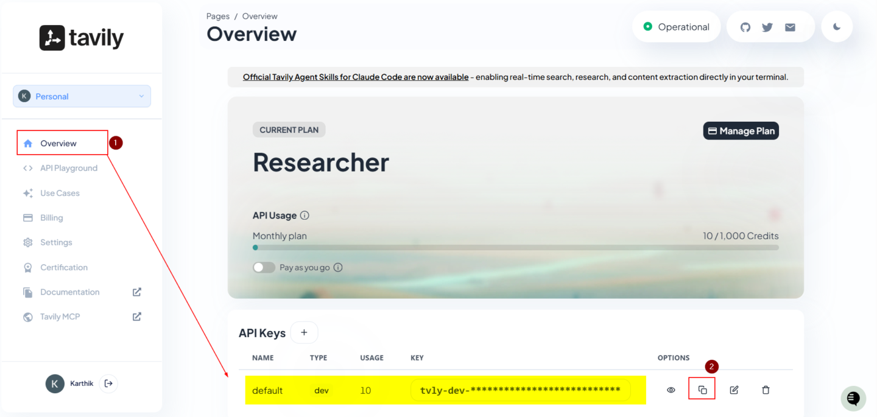The image size is (877, 417).
Task: Copy the default API key
Action: click(702, 390)
